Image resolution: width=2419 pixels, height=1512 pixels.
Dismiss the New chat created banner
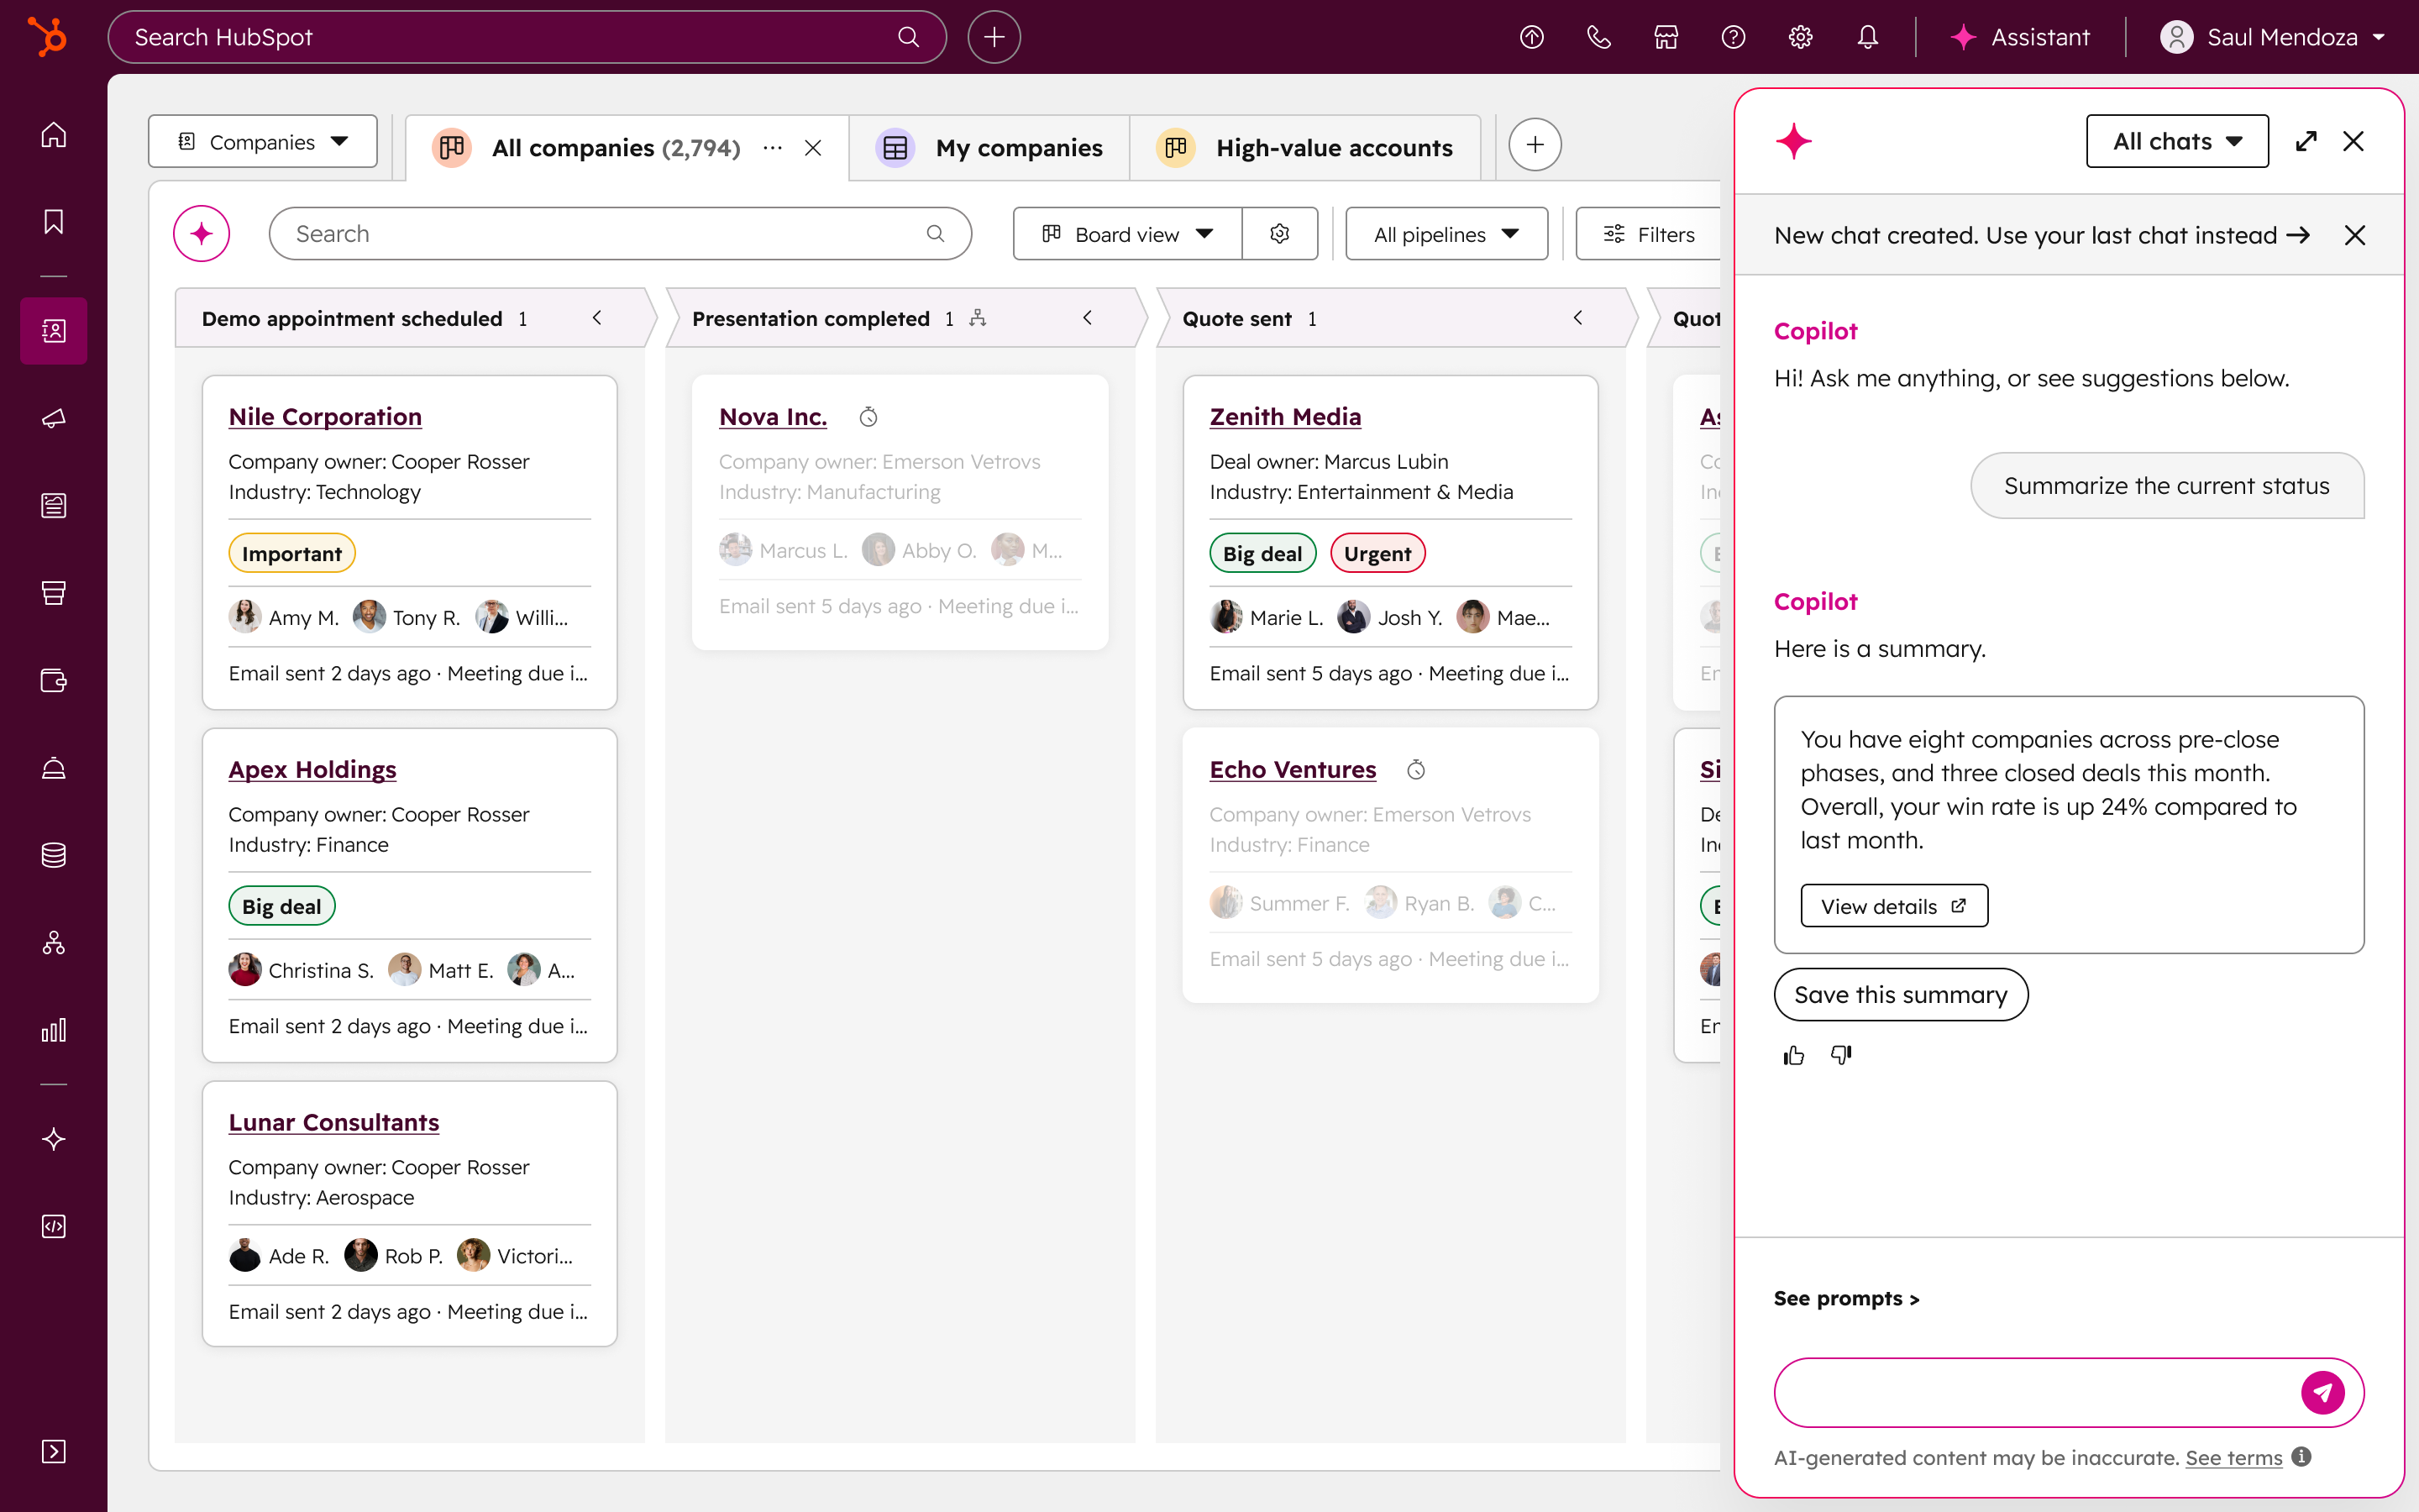tap(2355, 234)
